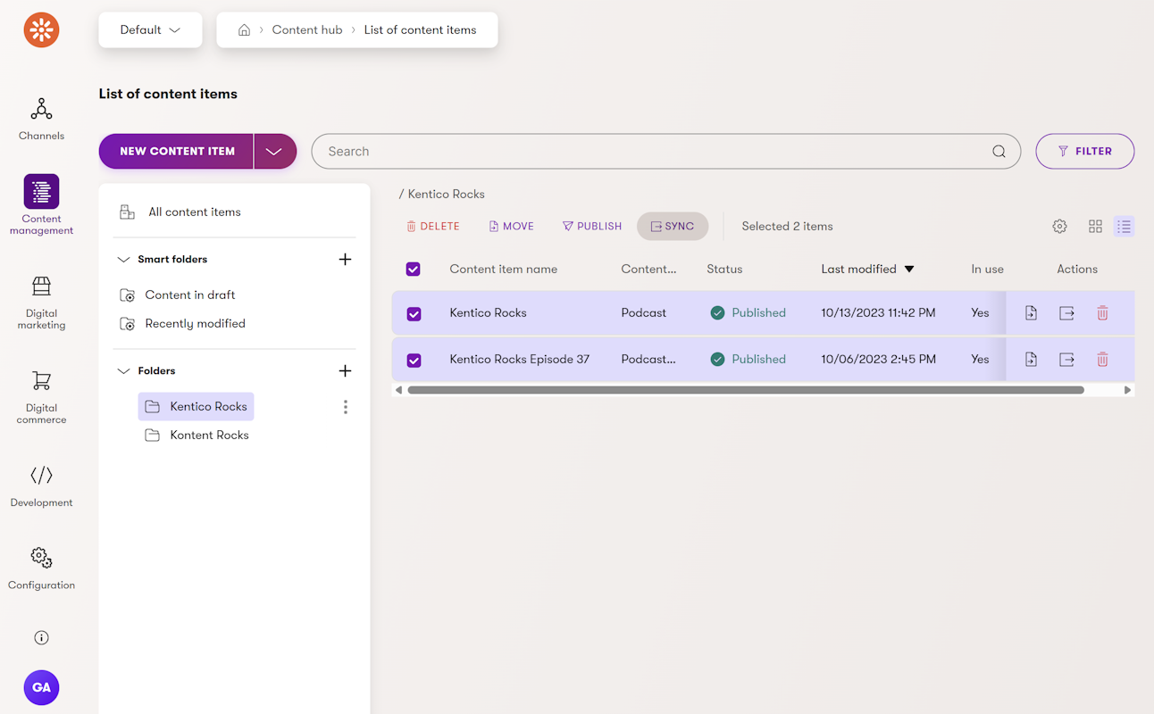Switch to list view
Viewport: 1154px width, 714px height.
(1124, 227)
